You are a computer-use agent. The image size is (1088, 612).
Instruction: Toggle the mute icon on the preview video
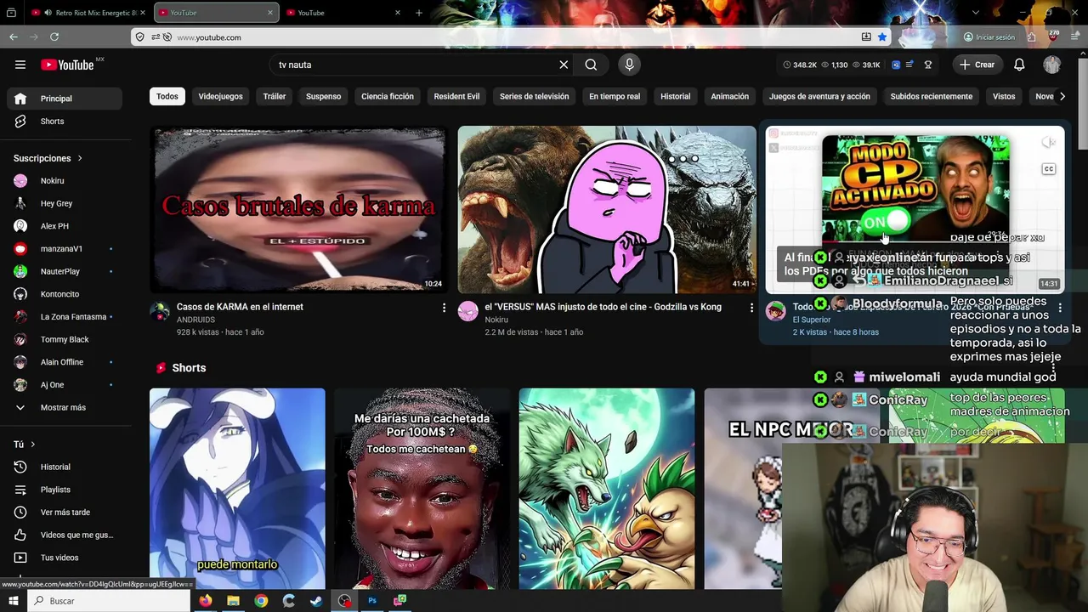(x=1050, y=143)
